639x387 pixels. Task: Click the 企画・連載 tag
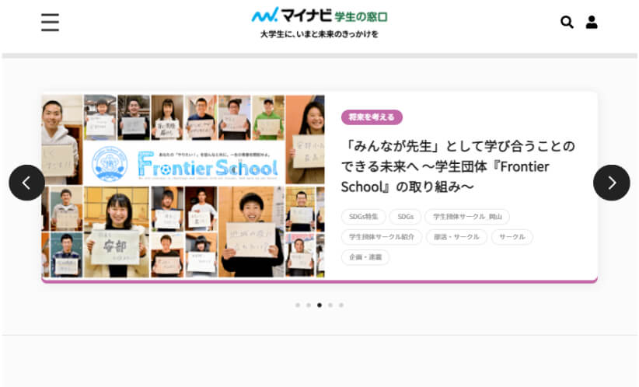pyautogui.click(x=365, y=257)
